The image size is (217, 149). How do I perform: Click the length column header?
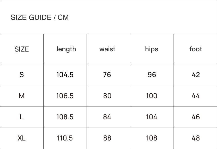[x=66, y=49]
